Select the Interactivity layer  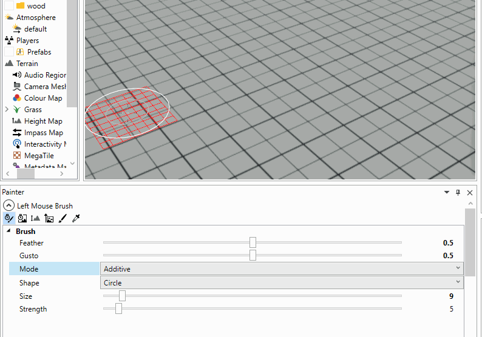45,144
